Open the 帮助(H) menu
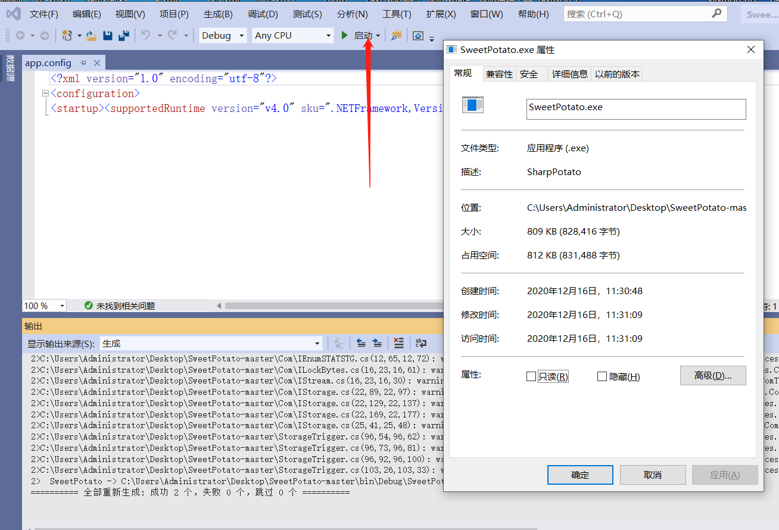 tap(534, 14)
